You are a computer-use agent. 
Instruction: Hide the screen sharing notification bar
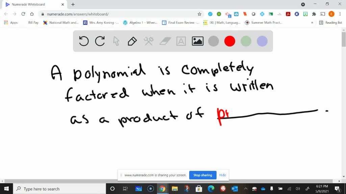pos(223,175)
